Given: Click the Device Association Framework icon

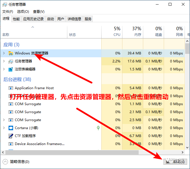Looking at the screenshot, I should point(11,144).
